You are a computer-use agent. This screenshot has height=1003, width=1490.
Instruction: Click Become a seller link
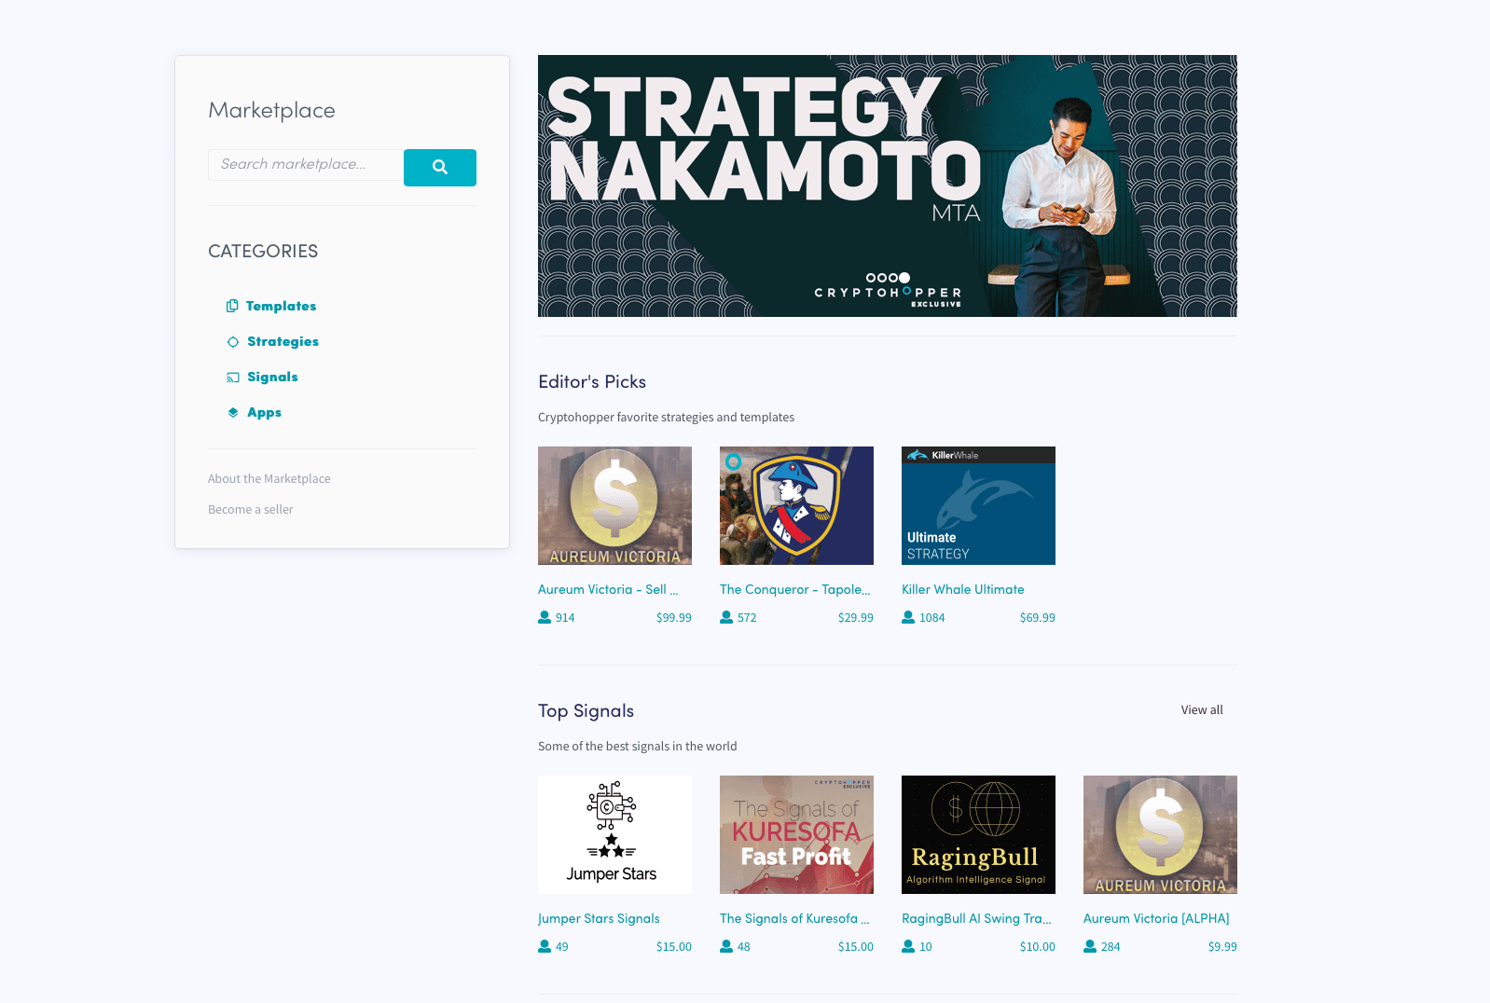click(x=251, y=509)
